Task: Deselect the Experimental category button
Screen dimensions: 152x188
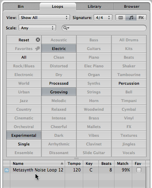Action: (x=24, y=135)
